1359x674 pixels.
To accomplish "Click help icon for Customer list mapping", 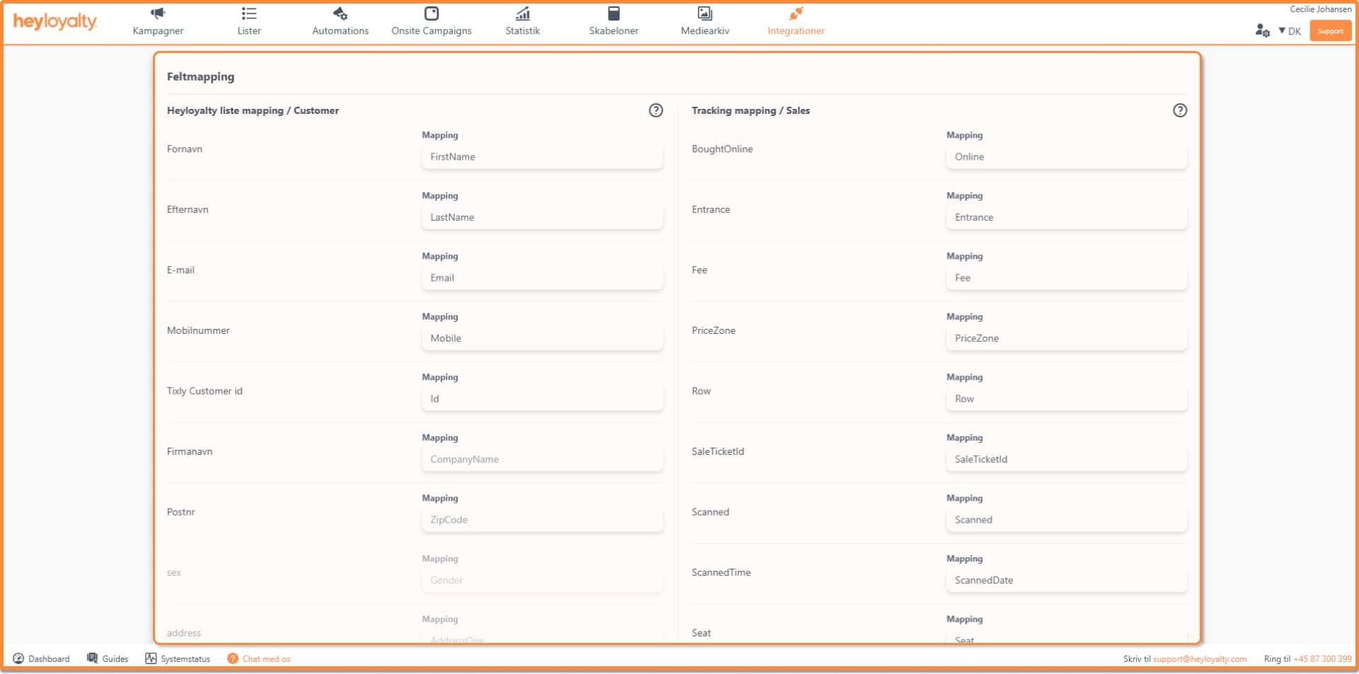I will coord(656,110).
